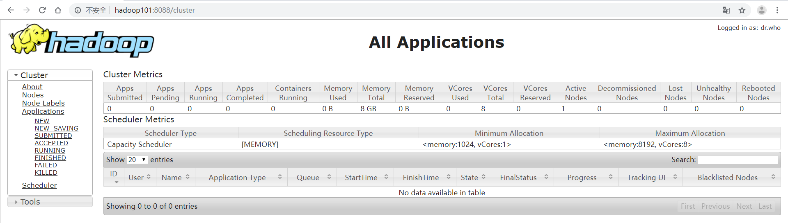Click the Last pagination button

point(765,206)
